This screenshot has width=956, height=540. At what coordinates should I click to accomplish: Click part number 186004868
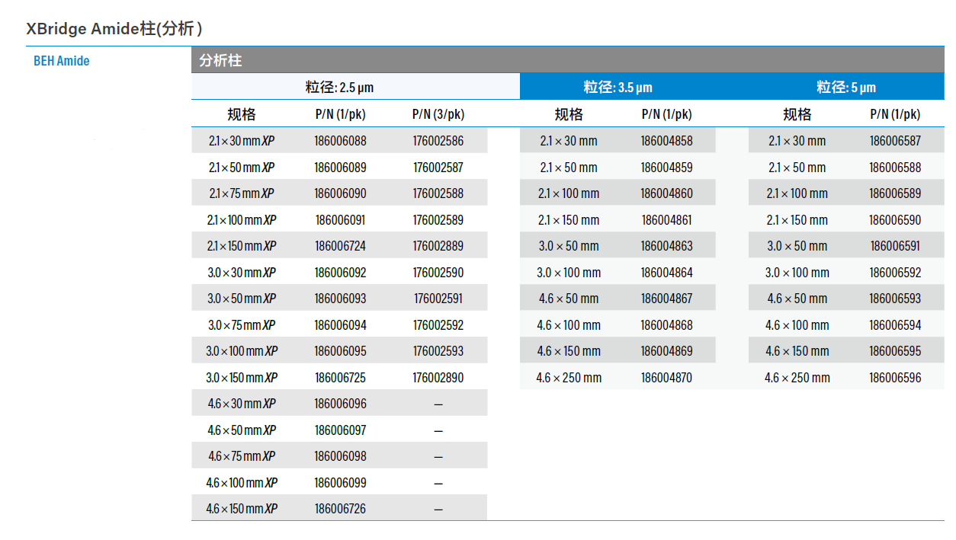(667, 325)
